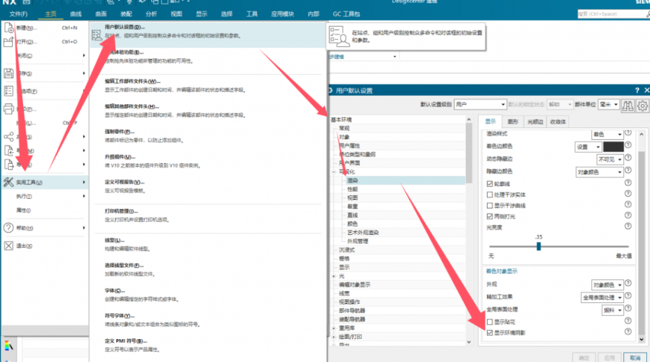This screenshot has height=362, width=650.
Task: Click the 用户默认设置 menu item icon
Action: tap(97, 36)
